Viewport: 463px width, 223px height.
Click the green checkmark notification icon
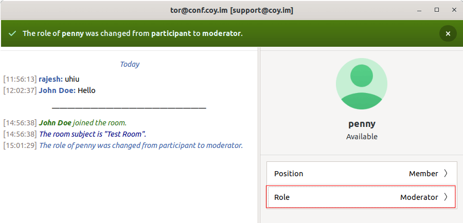12,33
